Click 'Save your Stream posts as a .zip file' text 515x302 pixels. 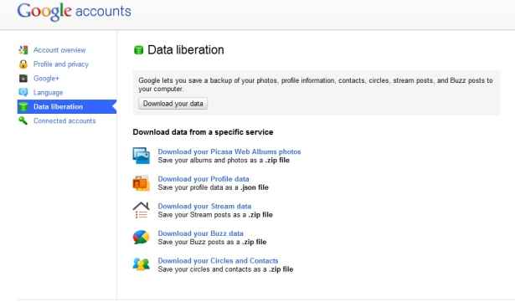pyautogui.click(x=215, y=215)
